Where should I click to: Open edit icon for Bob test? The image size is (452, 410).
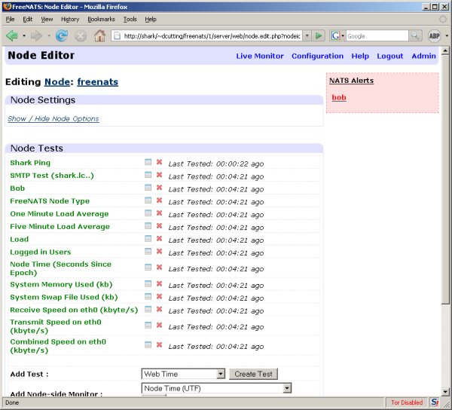click(x=148, y=188)
